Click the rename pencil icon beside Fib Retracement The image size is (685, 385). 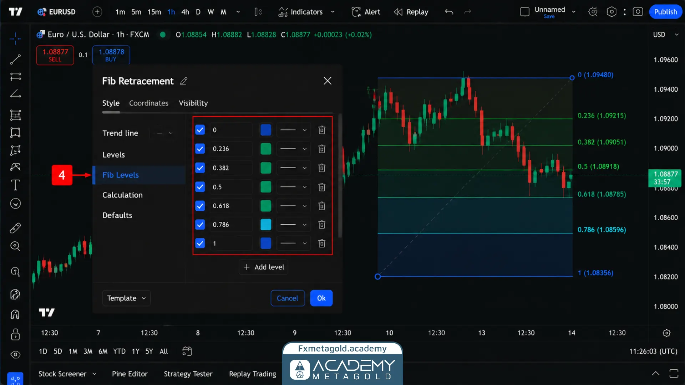pyautogui.click(x=183, y=81)
